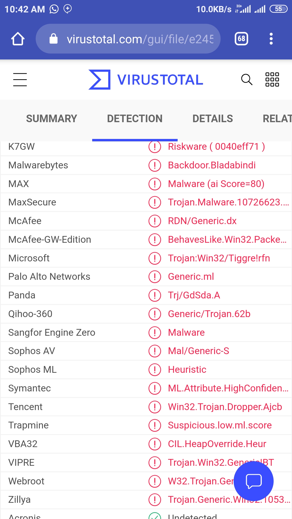Viewport: 292px width, 519px height.
Task: Open the browser three-dot overflow menu
Action: 271,39
